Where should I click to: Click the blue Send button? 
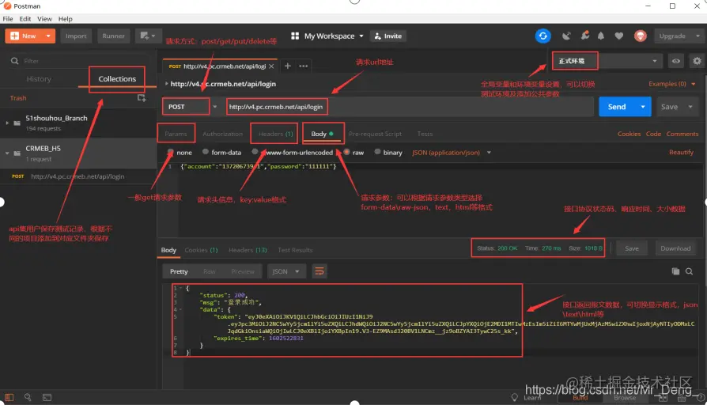617,107
